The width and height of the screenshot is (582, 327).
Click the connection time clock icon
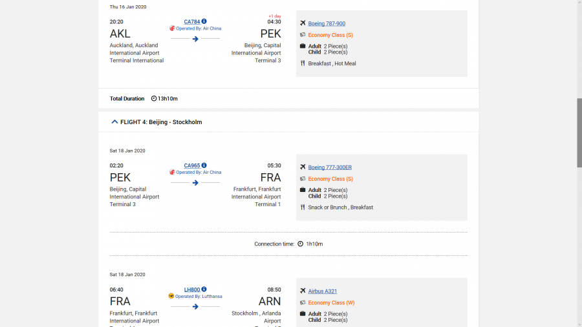[300, 244]
